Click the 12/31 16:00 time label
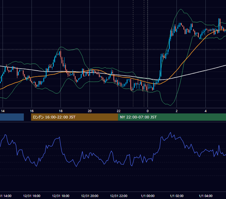The image size is (226, 199). (x=32, y=196)
